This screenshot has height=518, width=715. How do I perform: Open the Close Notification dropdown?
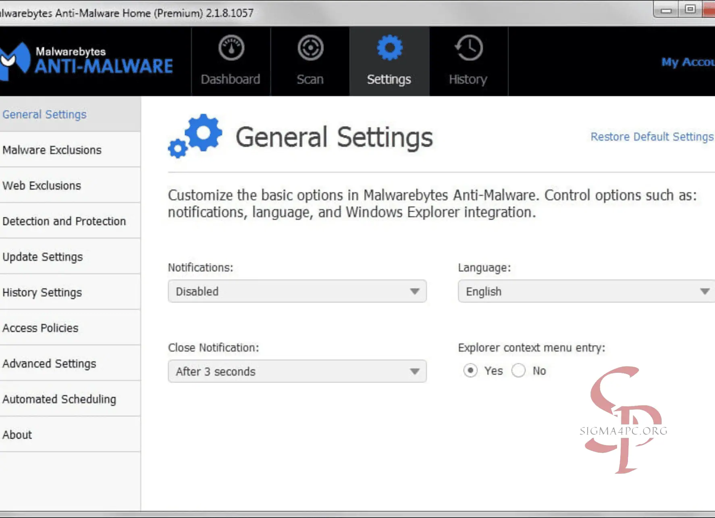coord(297,371)
